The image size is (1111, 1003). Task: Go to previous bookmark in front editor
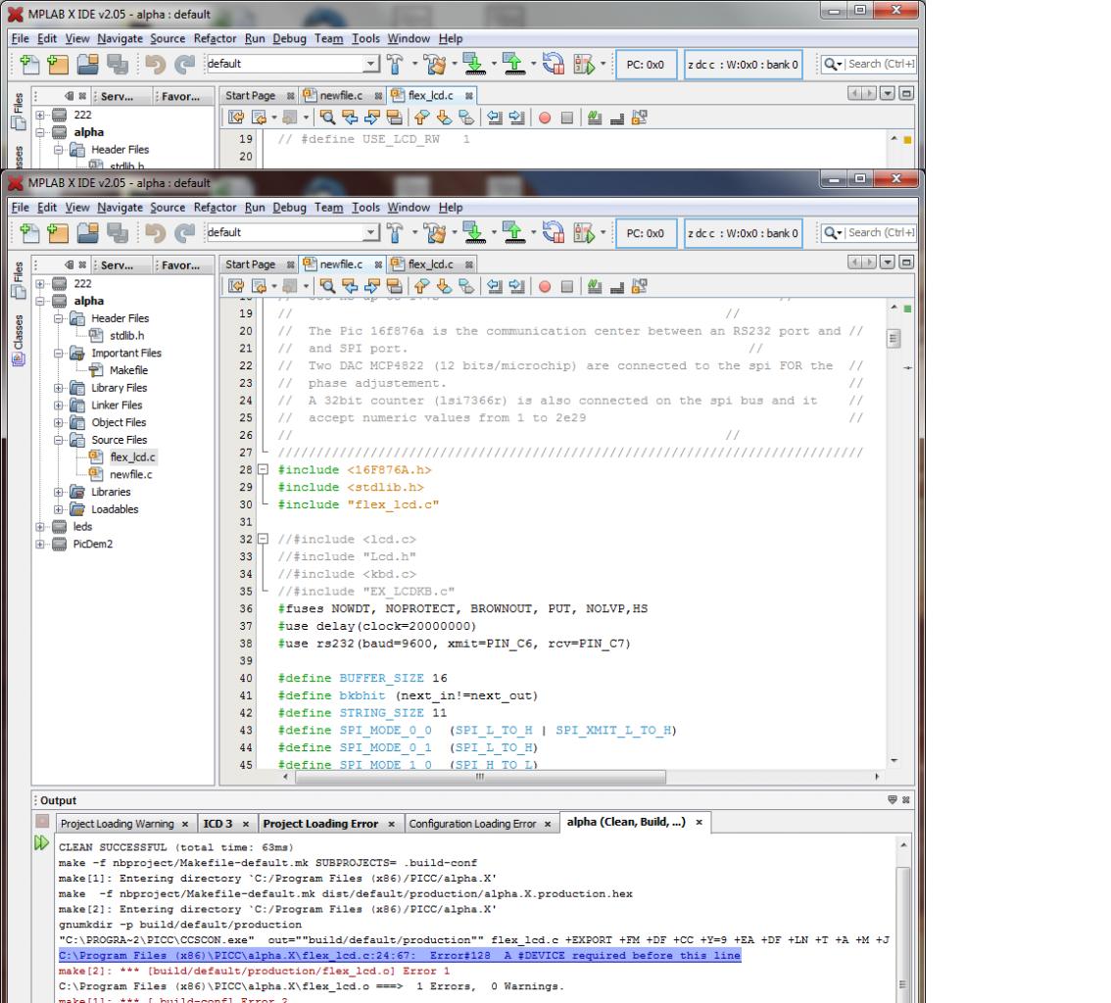(x=421, y=286)
